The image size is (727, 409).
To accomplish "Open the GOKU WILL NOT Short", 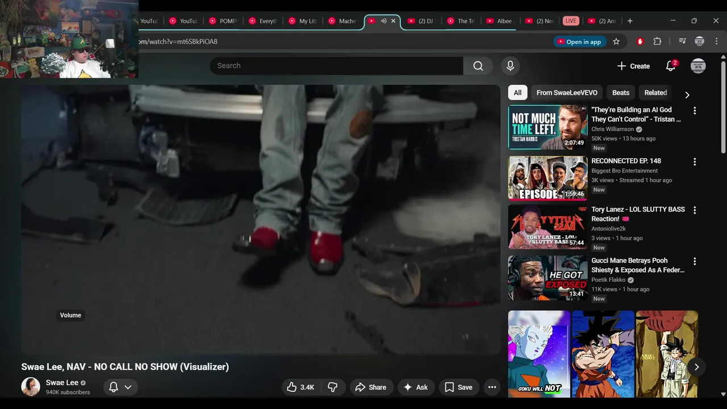I will tap(539, 353).
